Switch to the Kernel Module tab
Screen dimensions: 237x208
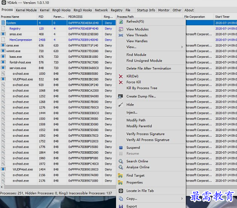26,10
